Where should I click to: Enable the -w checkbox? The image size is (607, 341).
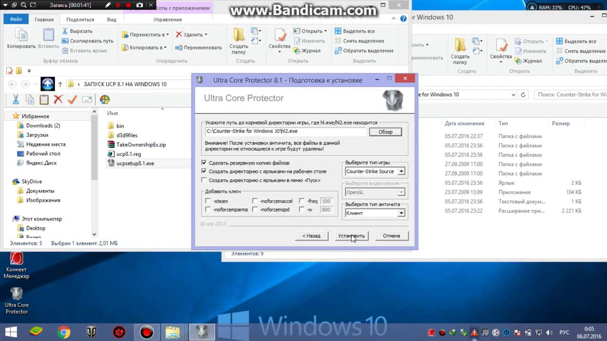(x=302, y=209)
